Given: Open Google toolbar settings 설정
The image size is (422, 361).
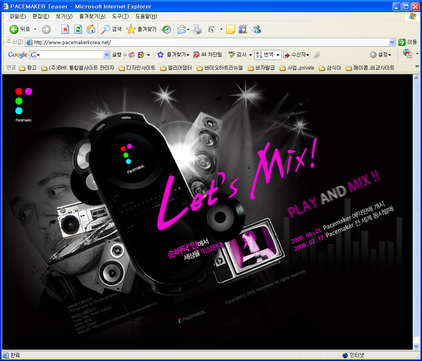Looking at the screenshot, I should coord(380,55).
